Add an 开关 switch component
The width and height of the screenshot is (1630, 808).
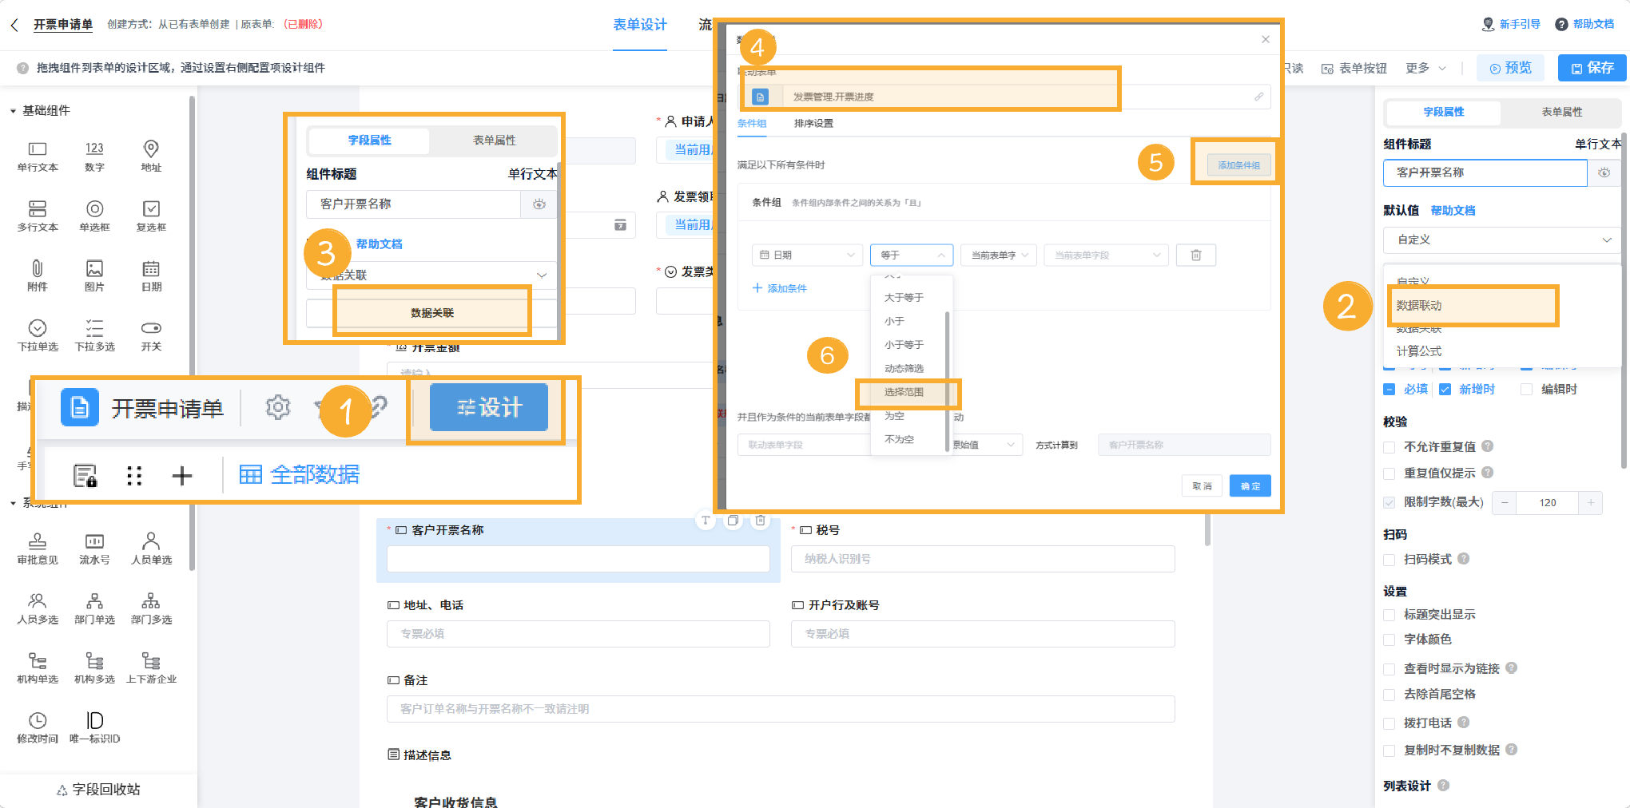click(151, 335)
